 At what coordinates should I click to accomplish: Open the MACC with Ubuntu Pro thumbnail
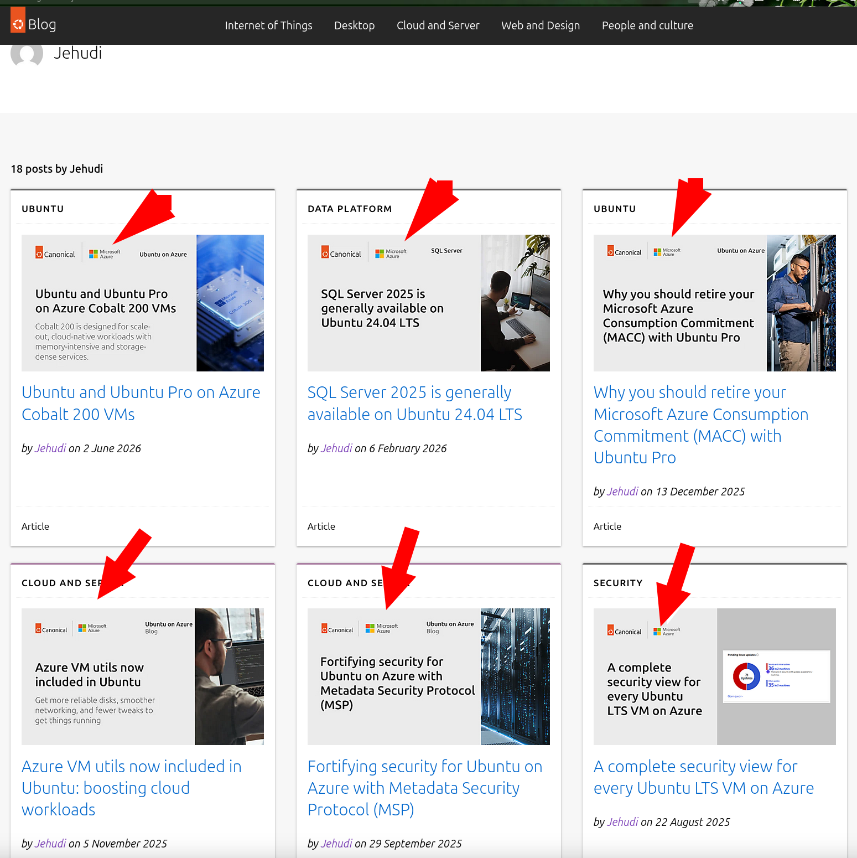(x=715, y=303)
